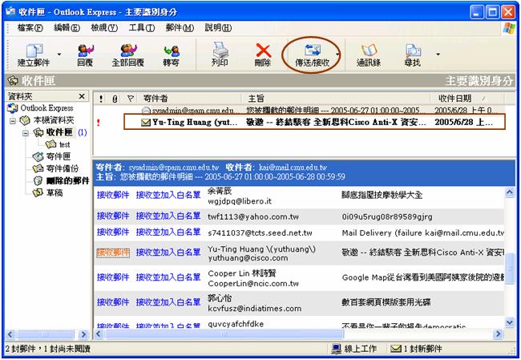Open the 檢視(V) menu

pyautogui.click(x=104, y=28)
